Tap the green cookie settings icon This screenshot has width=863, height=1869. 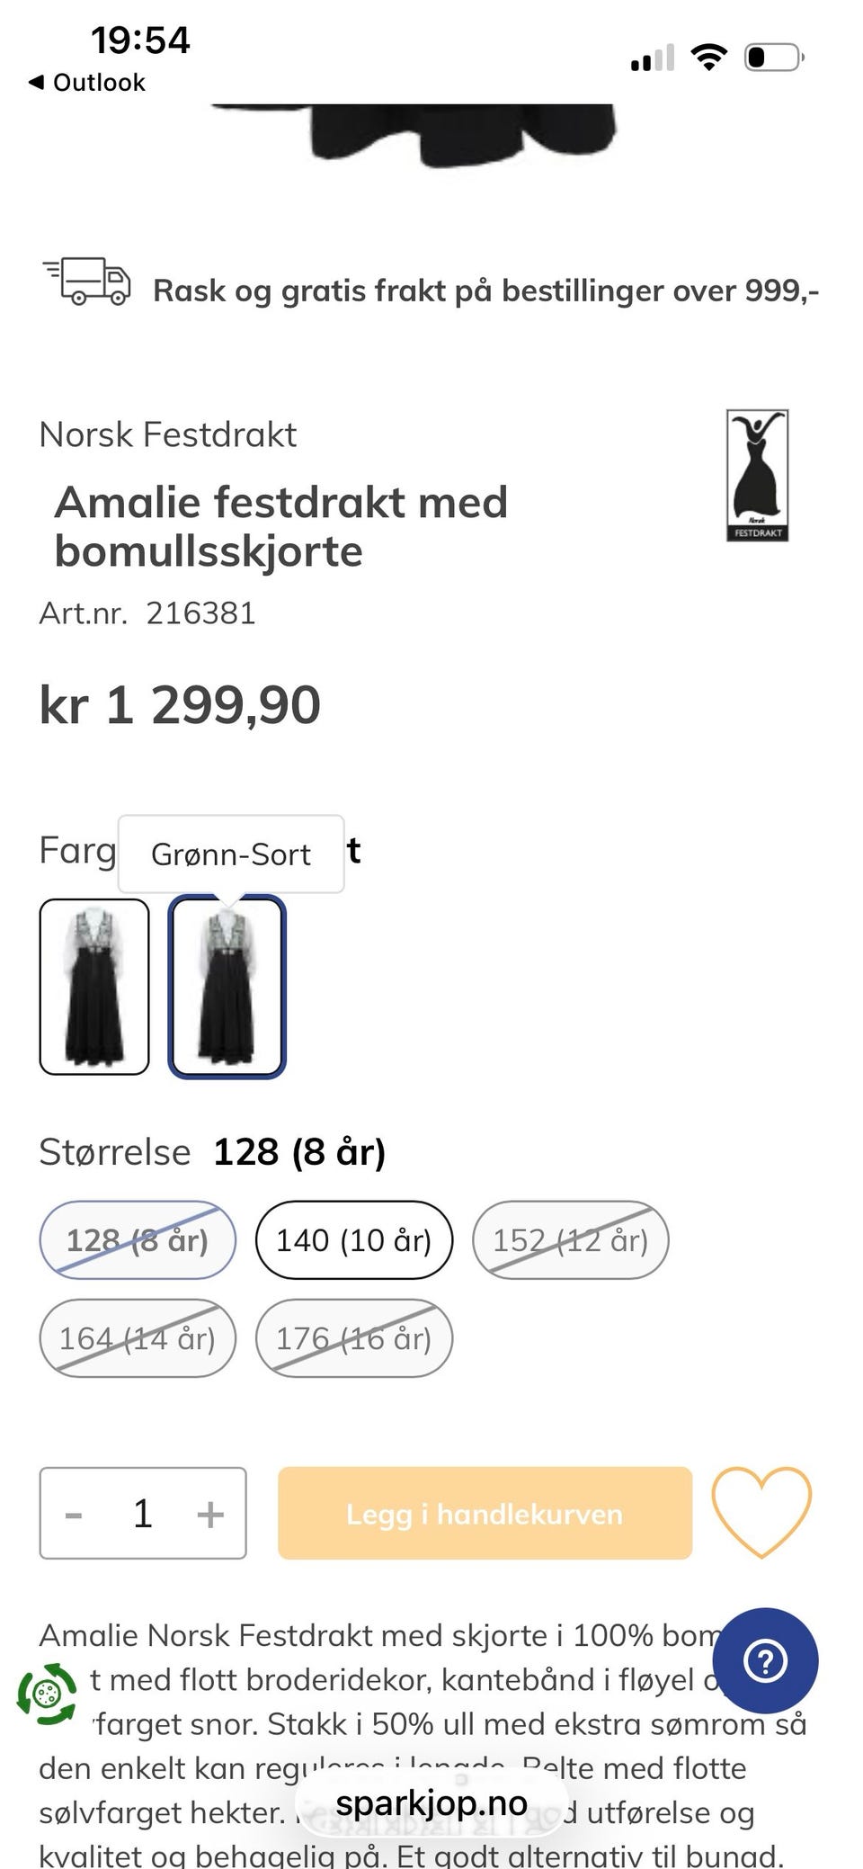47,1695
